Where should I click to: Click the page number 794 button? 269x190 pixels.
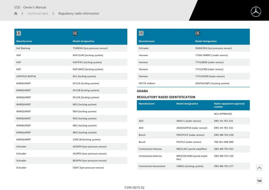(259, 181)
